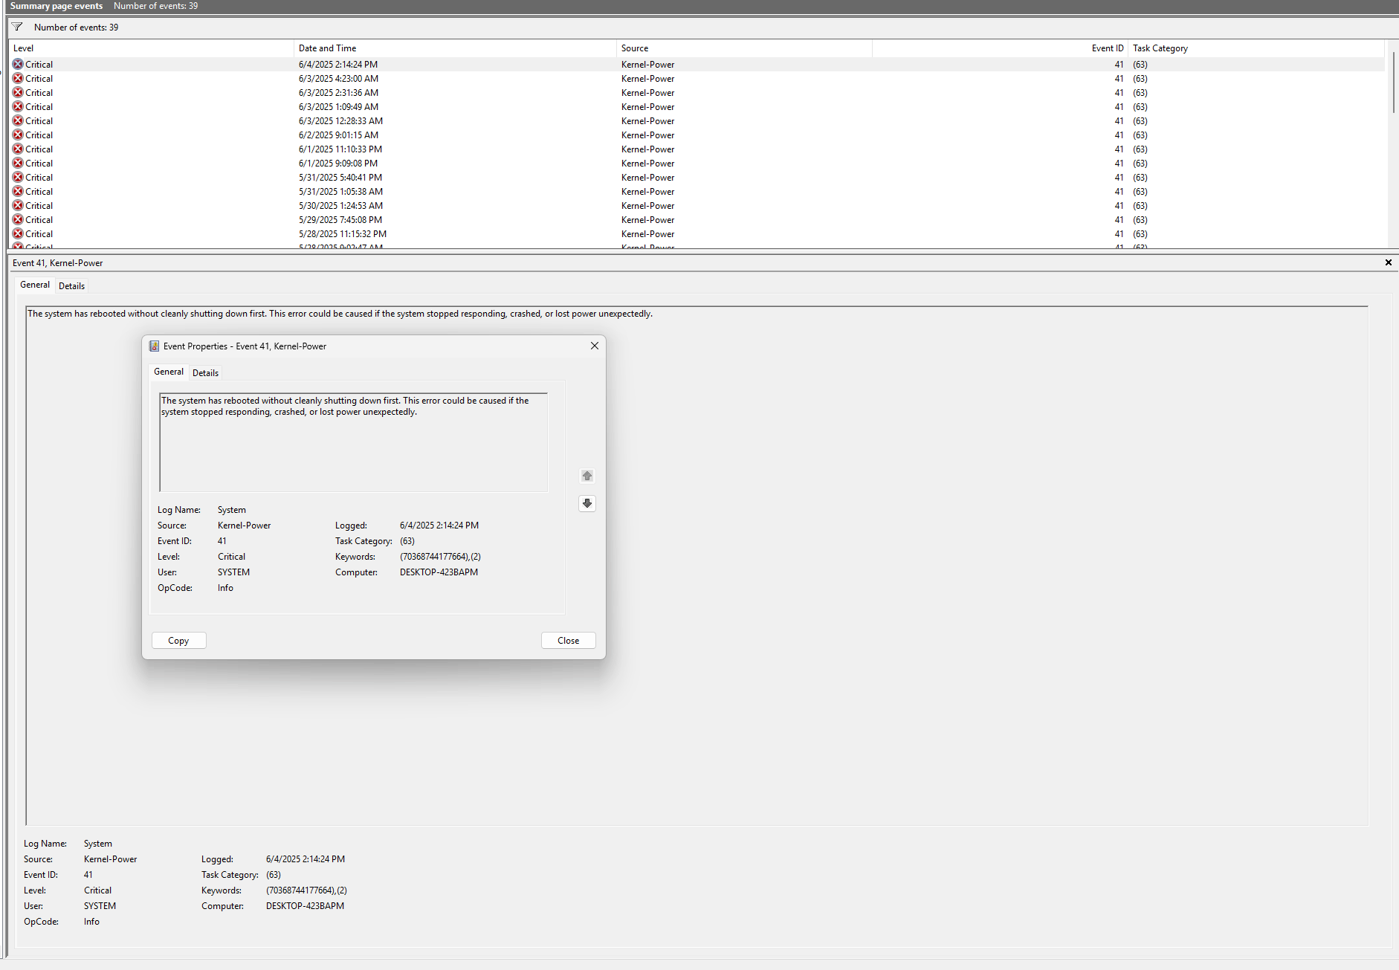
Task: Click DESKTOP-423BAPM computer name in dialog
Action: [439, 572]
